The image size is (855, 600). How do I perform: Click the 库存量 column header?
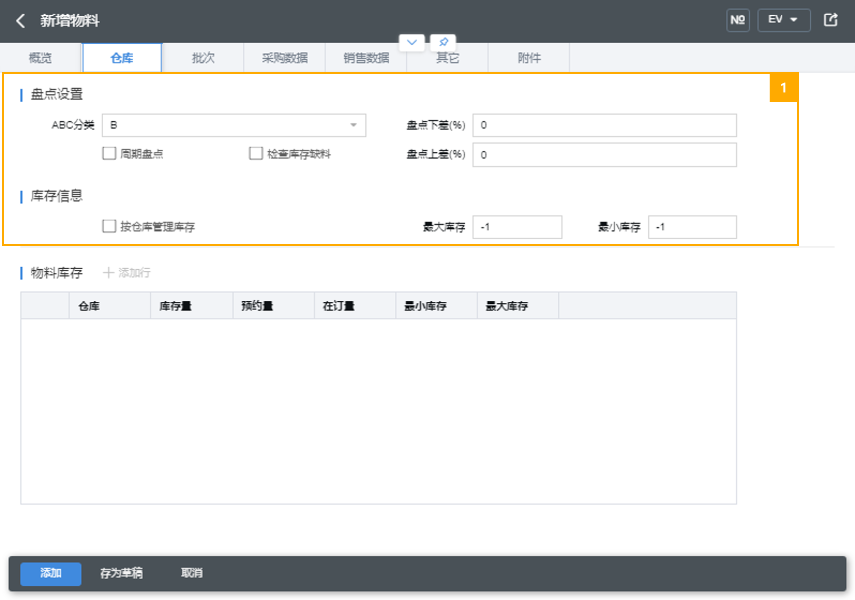[192, 306]
